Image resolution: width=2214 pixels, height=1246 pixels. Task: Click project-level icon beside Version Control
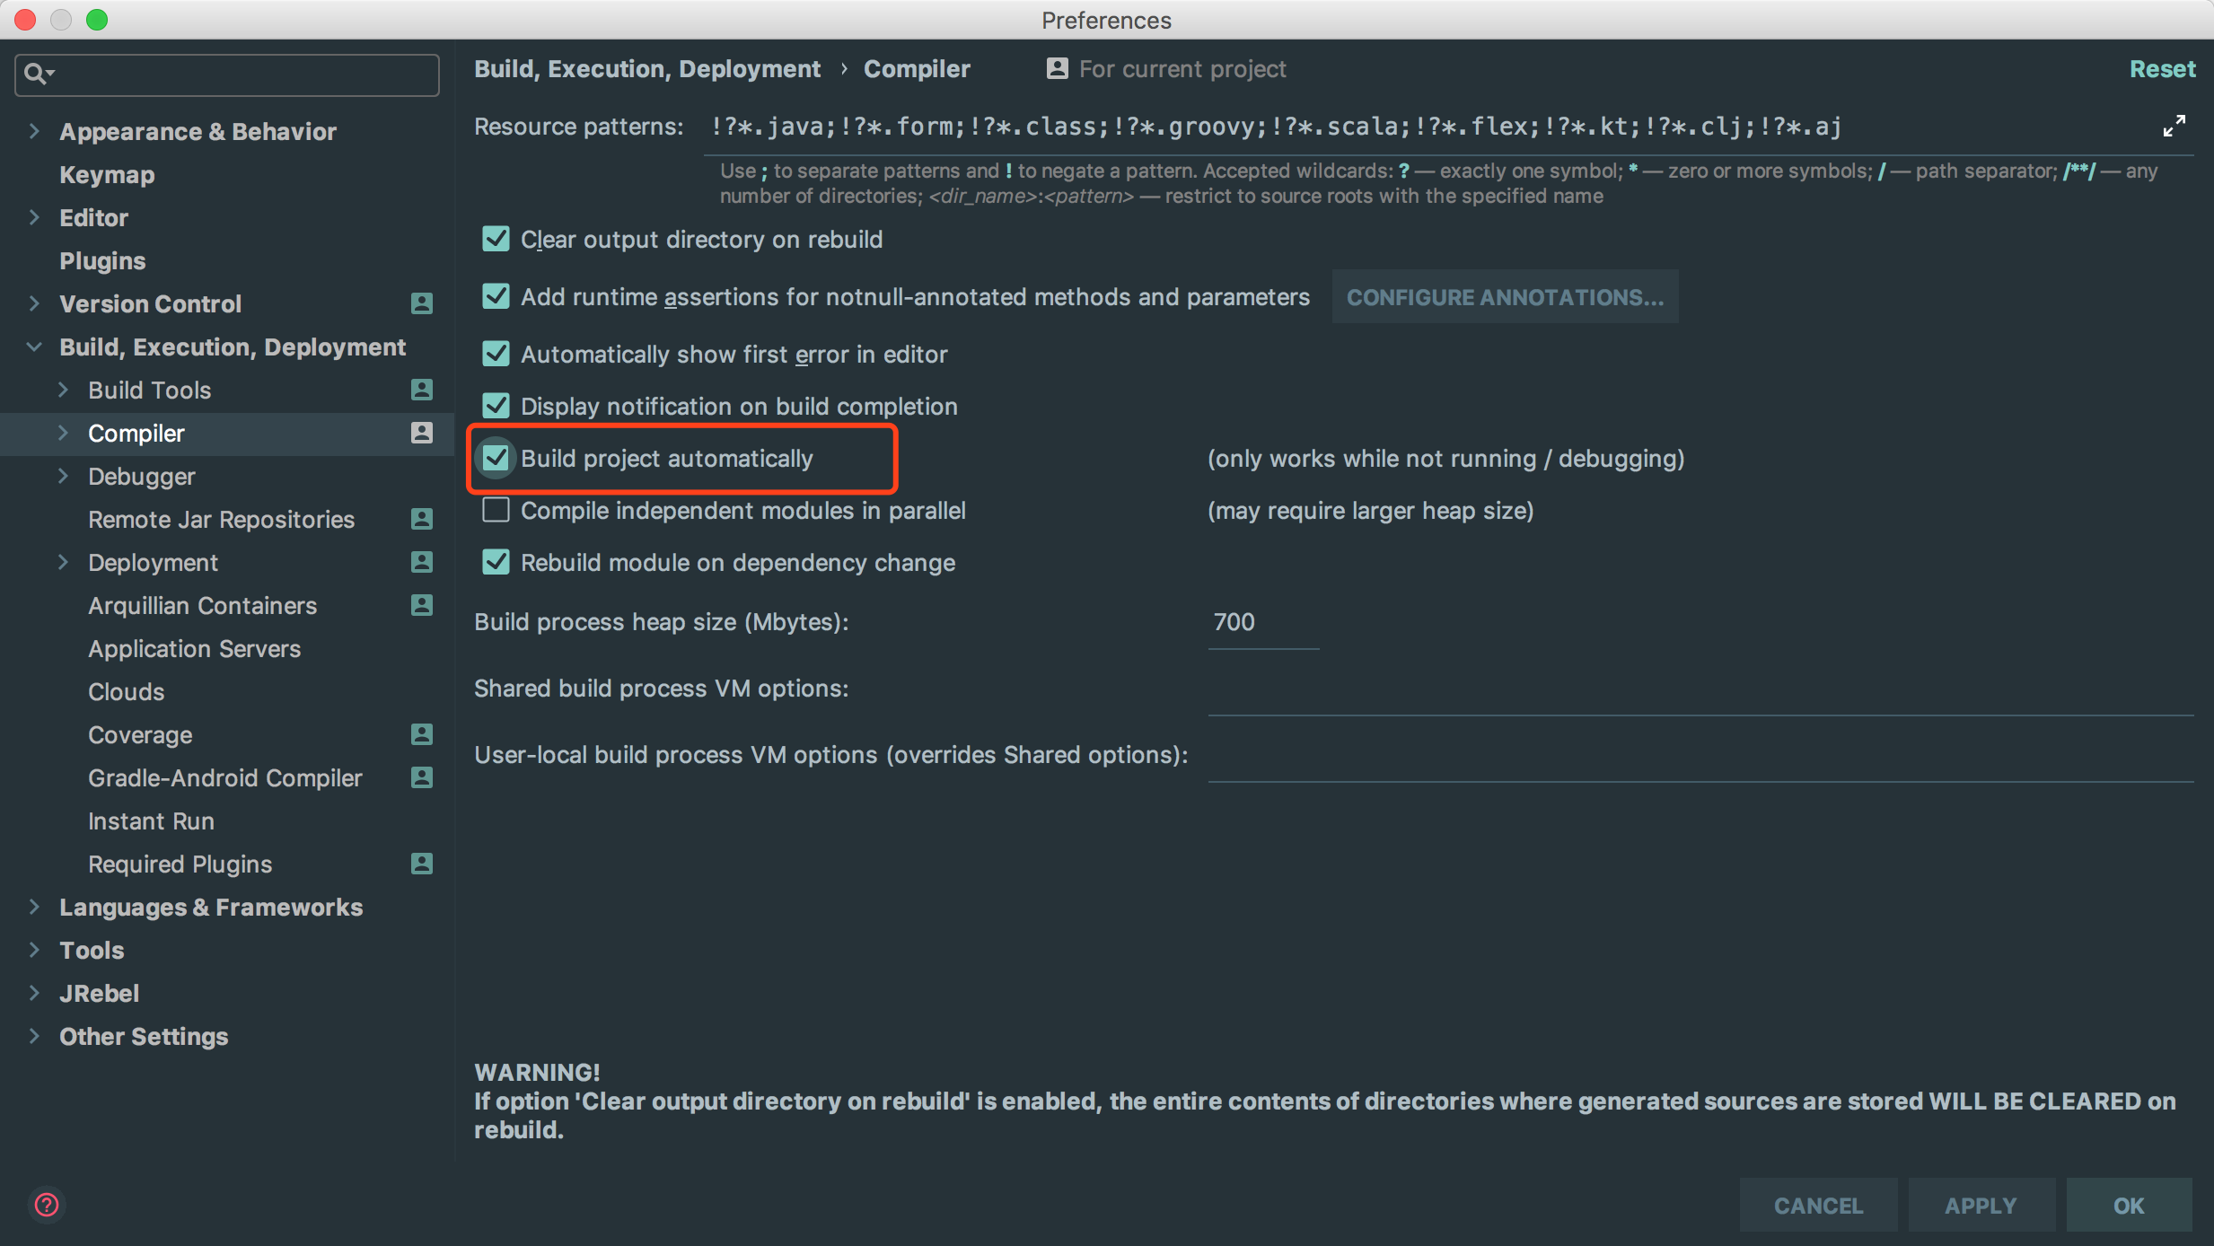(421, 303)
